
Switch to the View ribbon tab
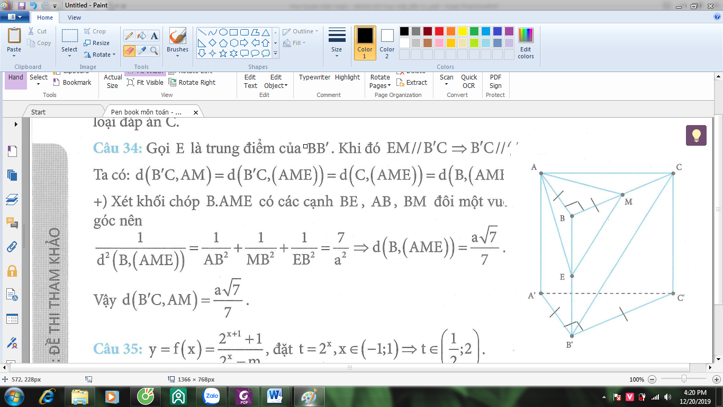click(75, 17)
